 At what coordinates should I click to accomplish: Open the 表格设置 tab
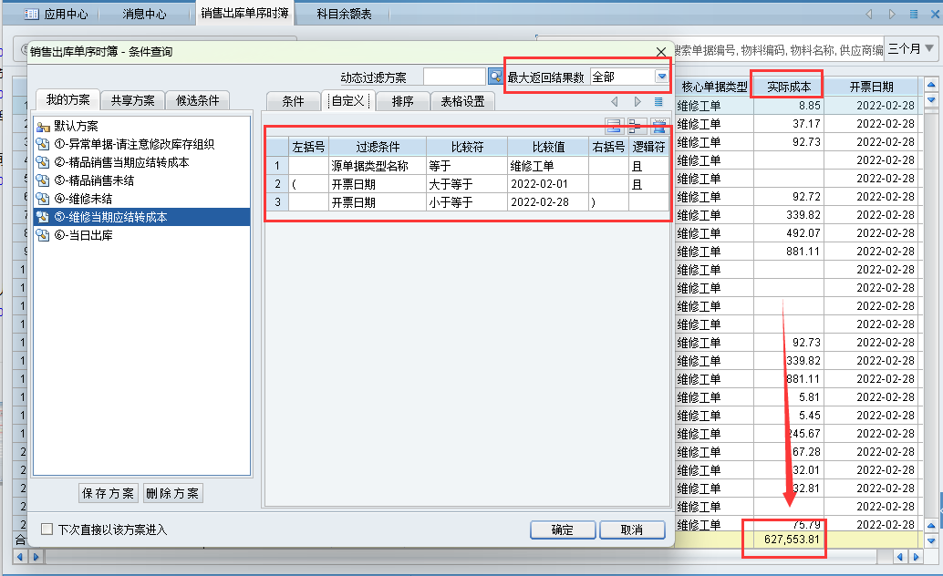pyautogui.click(x=462, y=101)
